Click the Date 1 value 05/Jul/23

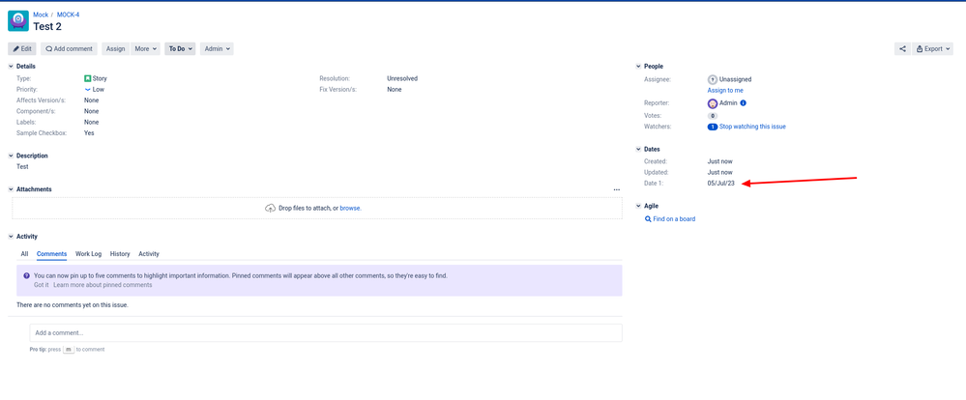coord(720,184)
